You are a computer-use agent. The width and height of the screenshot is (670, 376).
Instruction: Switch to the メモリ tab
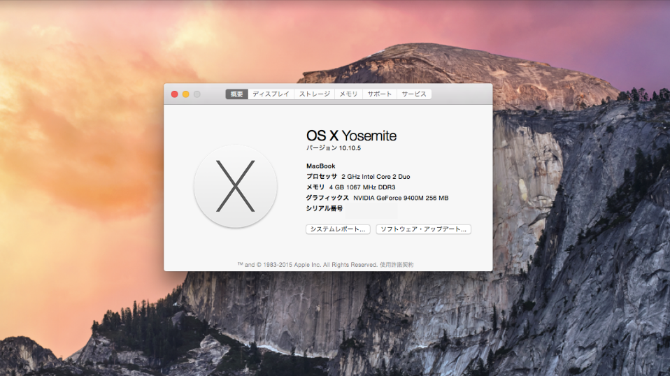348,94
